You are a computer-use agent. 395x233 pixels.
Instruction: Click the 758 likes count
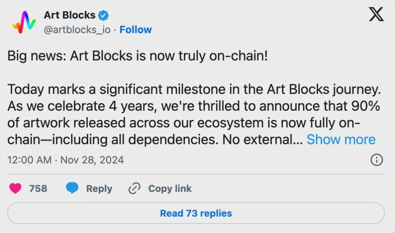click(x=38, y=188)
